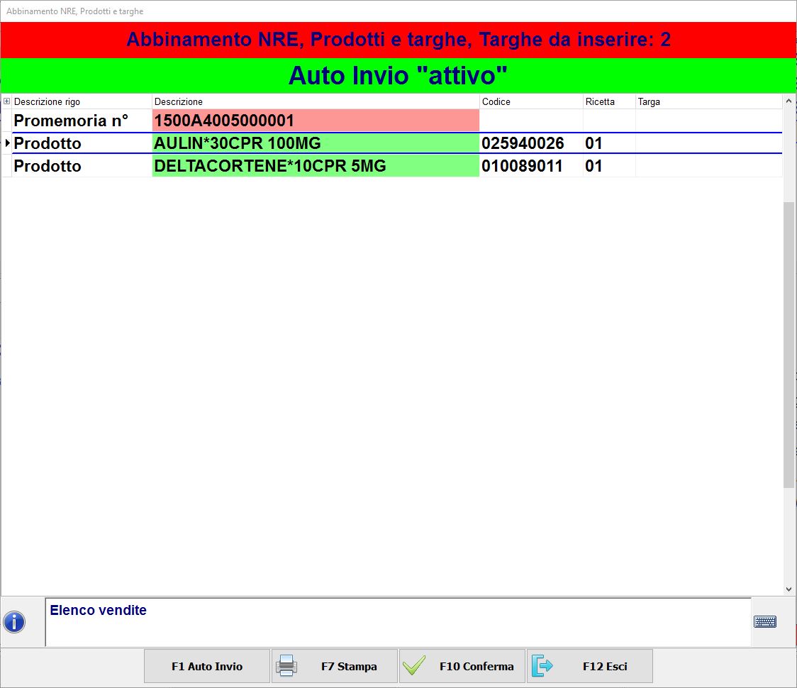
Task: Expand grid using top-left plus icon
Action: pos(7,101)
